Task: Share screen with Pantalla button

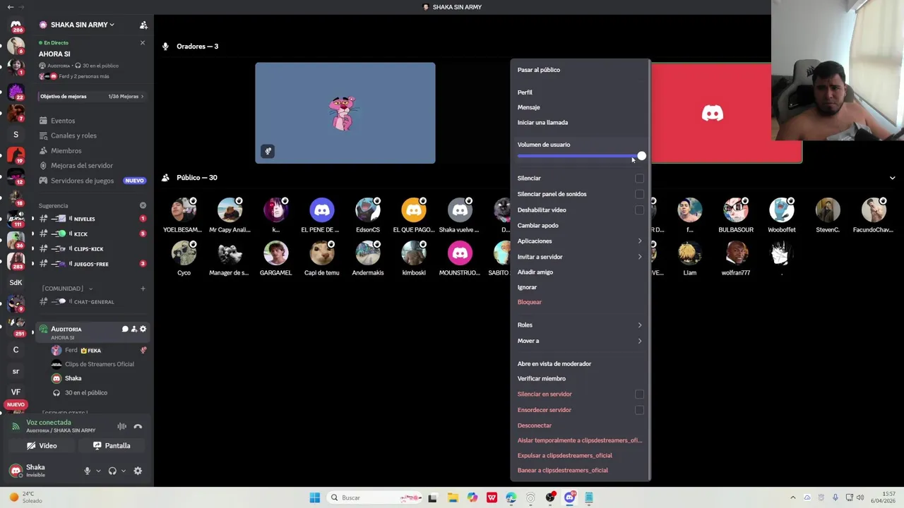Action: tap(112, 446)
